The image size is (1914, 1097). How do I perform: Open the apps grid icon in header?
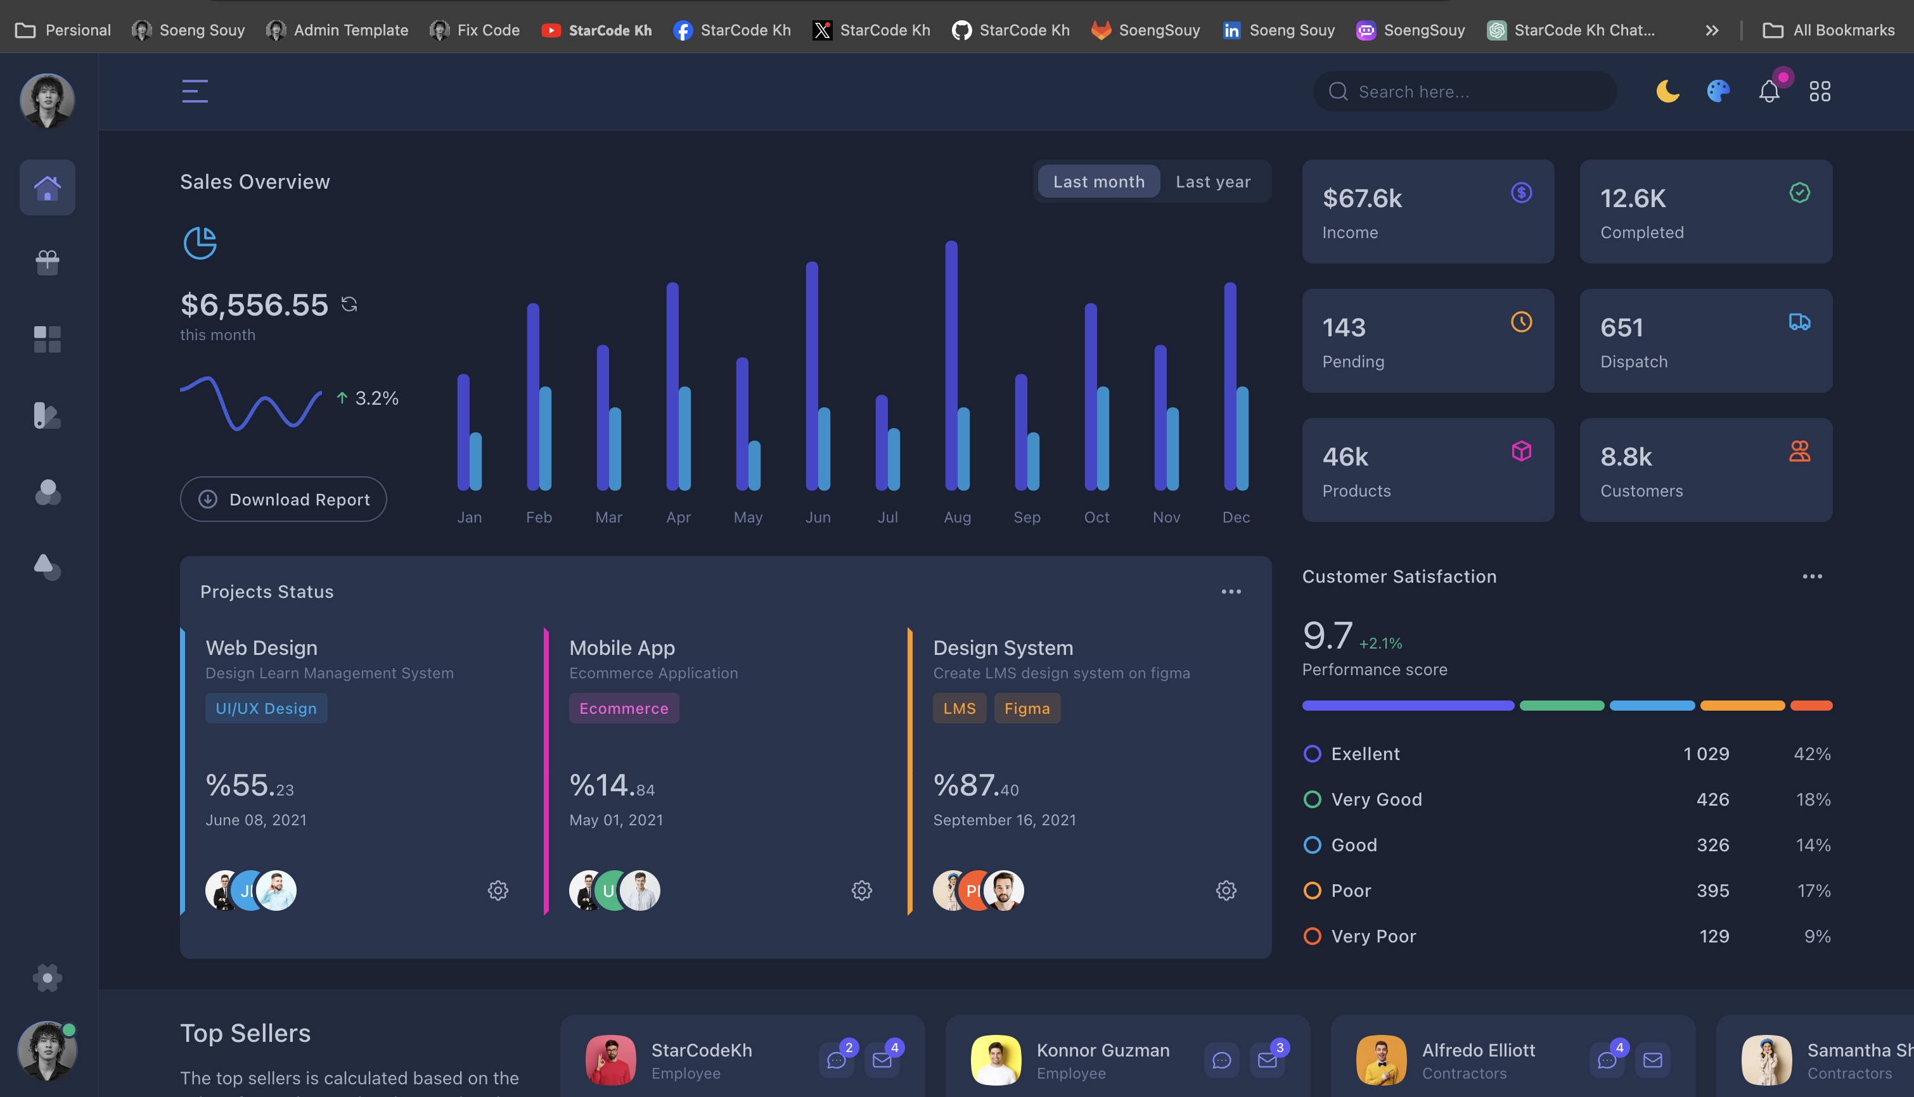(1820, 91)
